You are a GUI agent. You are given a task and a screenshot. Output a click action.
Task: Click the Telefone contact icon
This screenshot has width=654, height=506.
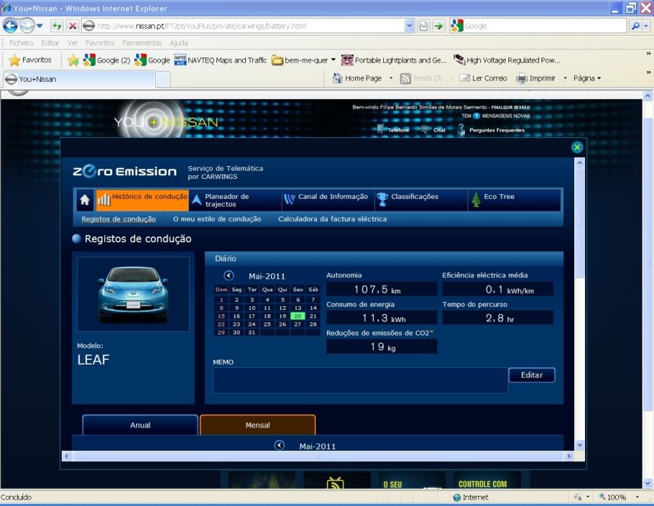[380, 129]
